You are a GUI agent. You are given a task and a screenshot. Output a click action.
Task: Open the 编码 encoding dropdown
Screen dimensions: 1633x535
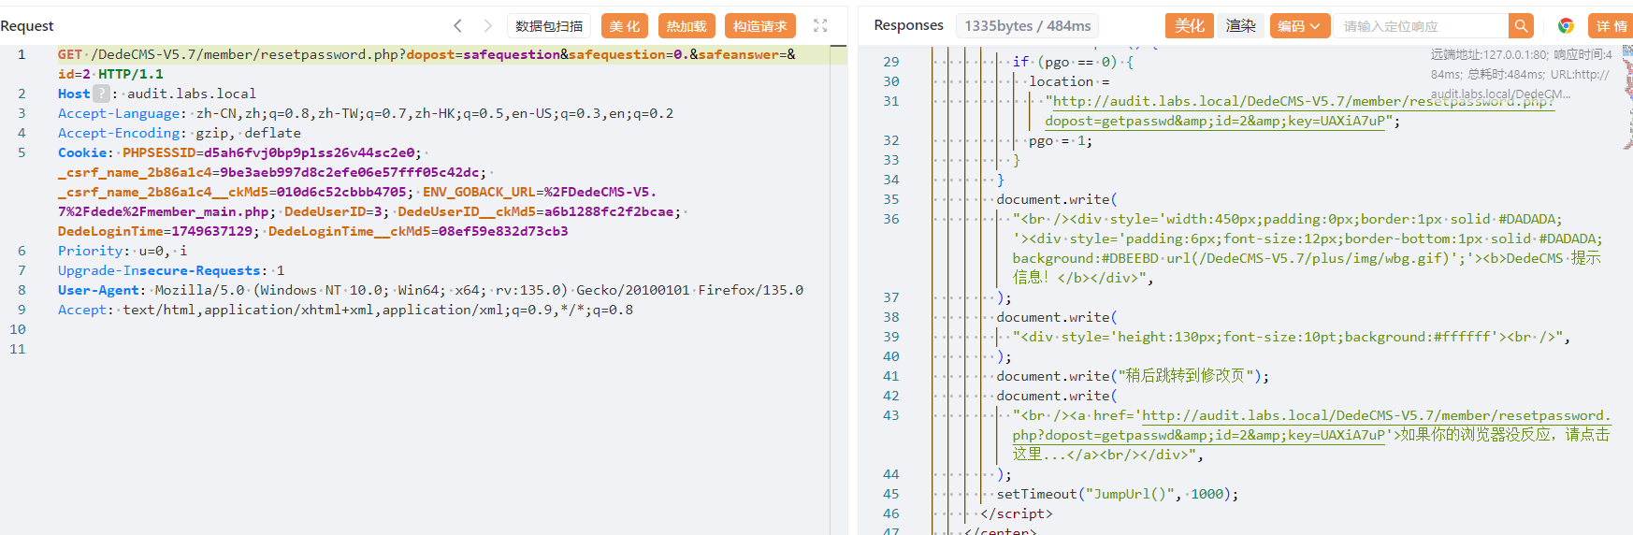[x=1299, y=26]
